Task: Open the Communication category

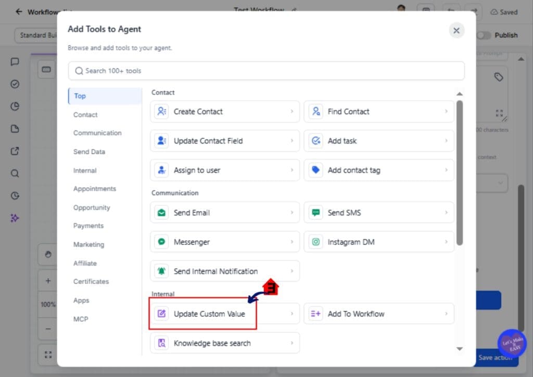Action: (97, 133)
